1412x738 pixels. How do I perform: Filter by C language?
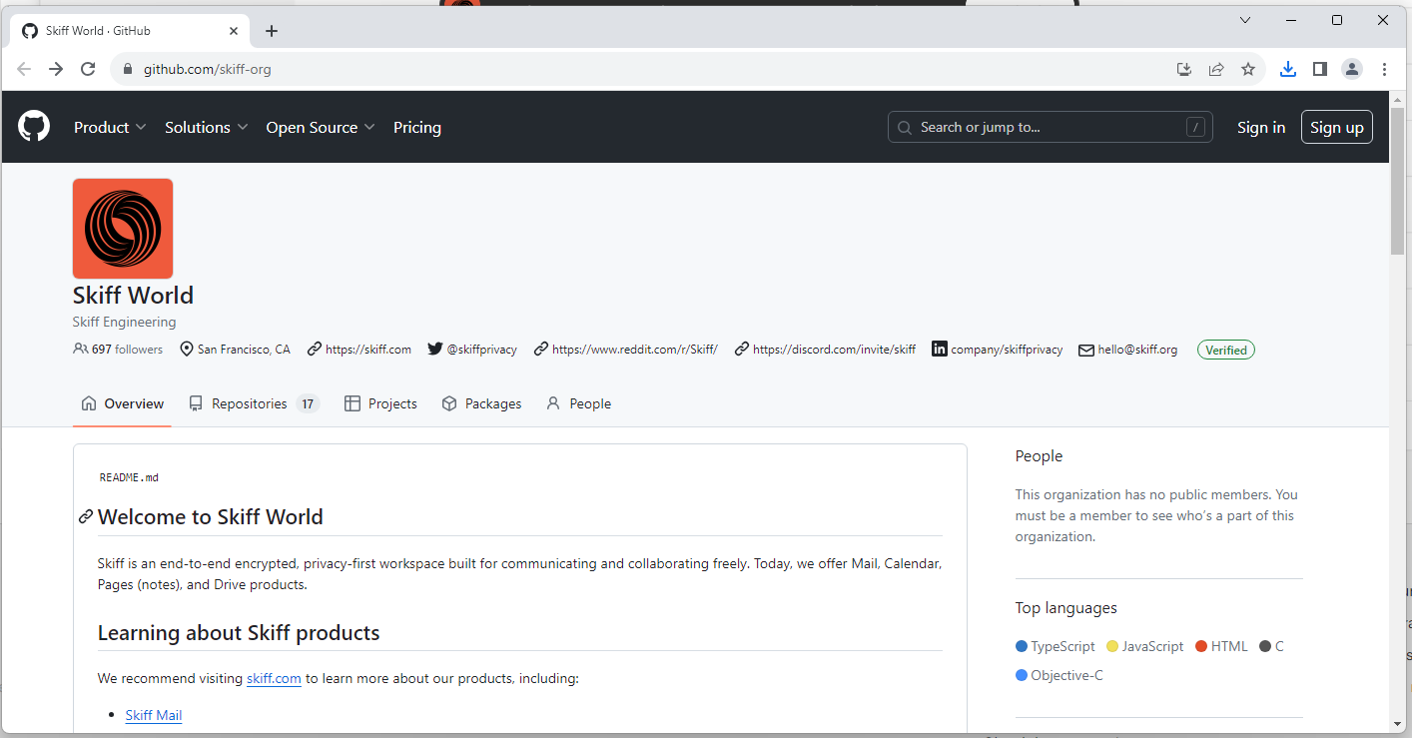tap(1271, 646)
